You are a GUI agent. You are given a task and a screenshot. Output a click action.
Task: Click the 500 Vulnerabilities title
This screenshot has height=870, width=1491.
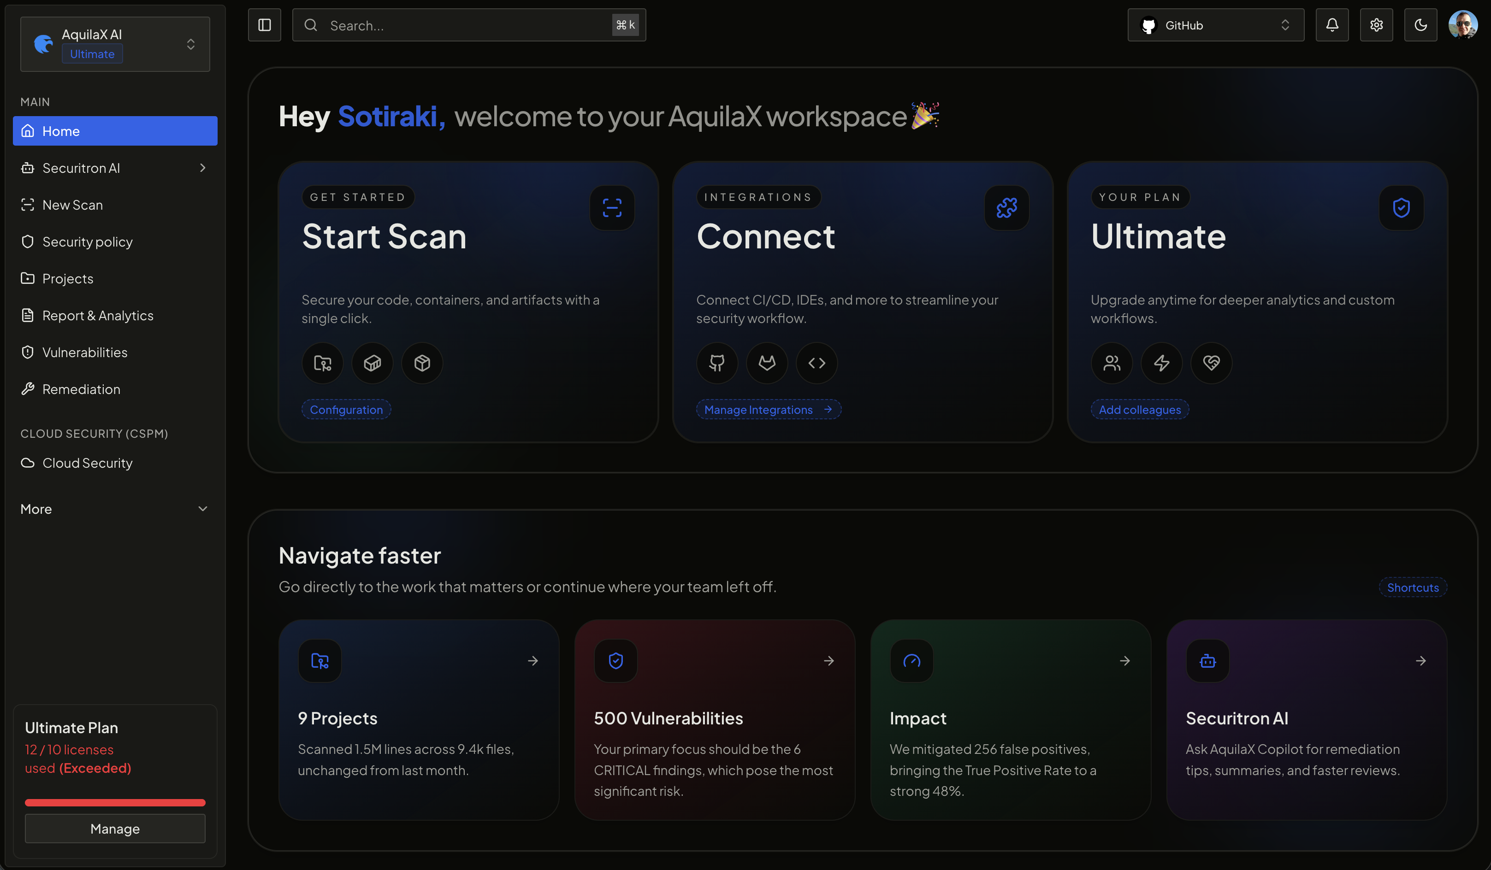[x=668, y=718]
